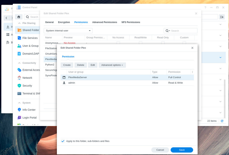The height and width of the screenshot is (155, 229).
Task: Expand the highlighted shared folder row chevron
Action: tap(220, 57)
